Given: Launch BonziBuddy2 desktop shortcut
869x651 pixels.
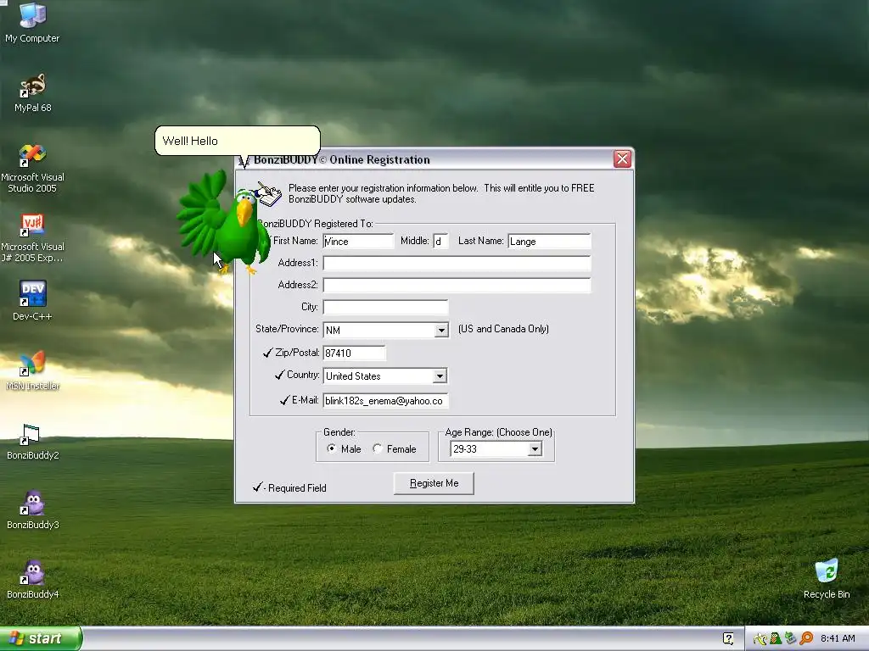Looking at the screenshot, I should click(x=32, y=441).
